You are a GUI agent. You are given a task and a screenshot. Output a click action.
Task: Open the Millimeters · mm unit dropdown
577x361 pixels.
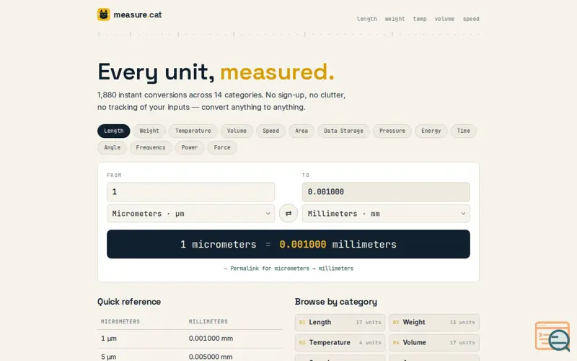(x=386, y=213)
